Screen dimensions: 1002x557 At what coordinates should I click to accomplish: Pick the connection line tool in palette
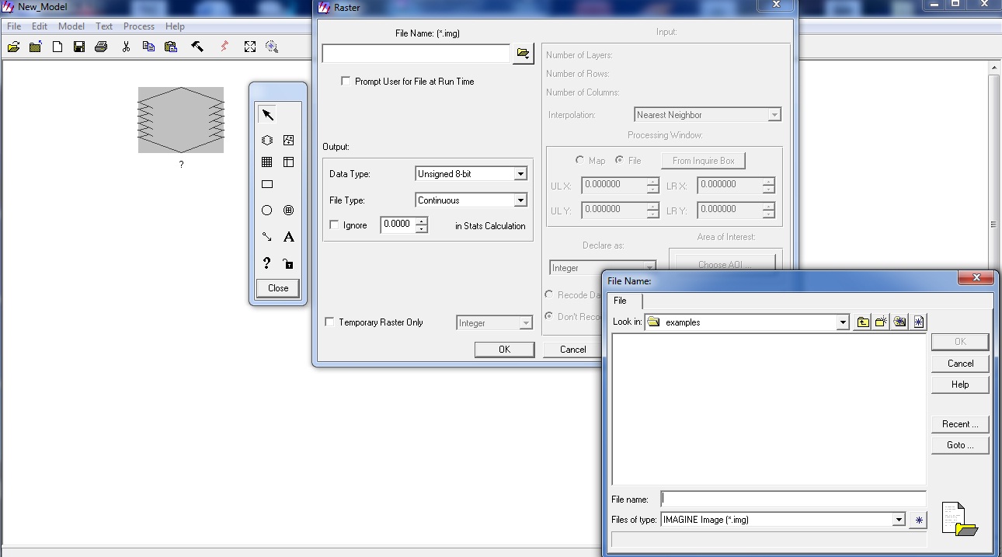tap(267, 237)
